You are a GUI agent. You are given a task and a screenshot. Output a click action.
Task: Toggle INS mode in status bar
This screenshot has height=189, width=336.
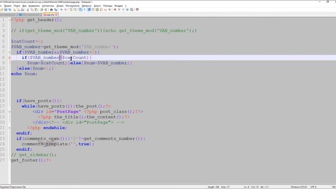pyautogui.click(x=334, y=187)
